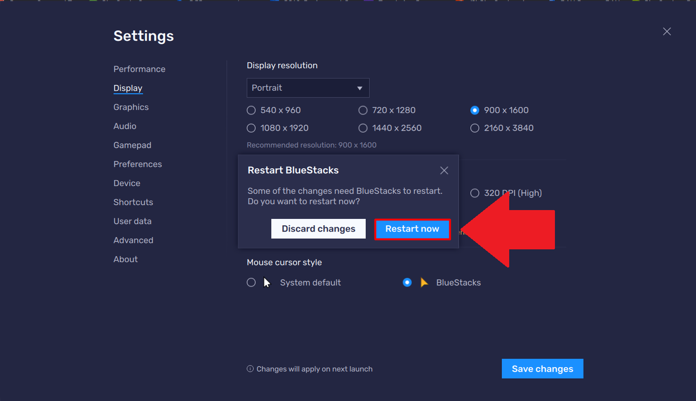Switch to Gamepad settings
Screen dimensions: 696x401
point(132,145)
